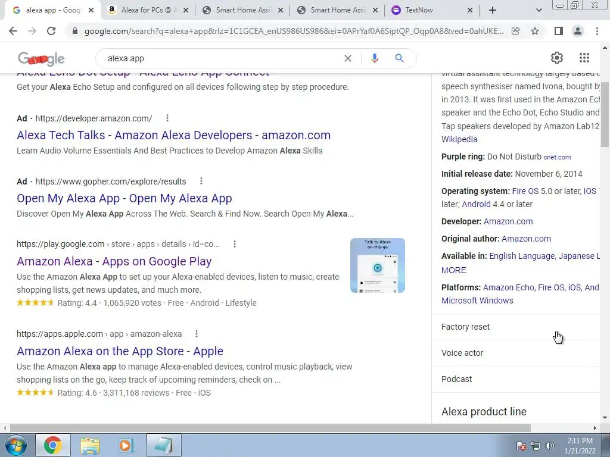This screenshot has height=457, width=610.
Task: Open the Chrome profile avatar
Action: (x=578, y=31)
